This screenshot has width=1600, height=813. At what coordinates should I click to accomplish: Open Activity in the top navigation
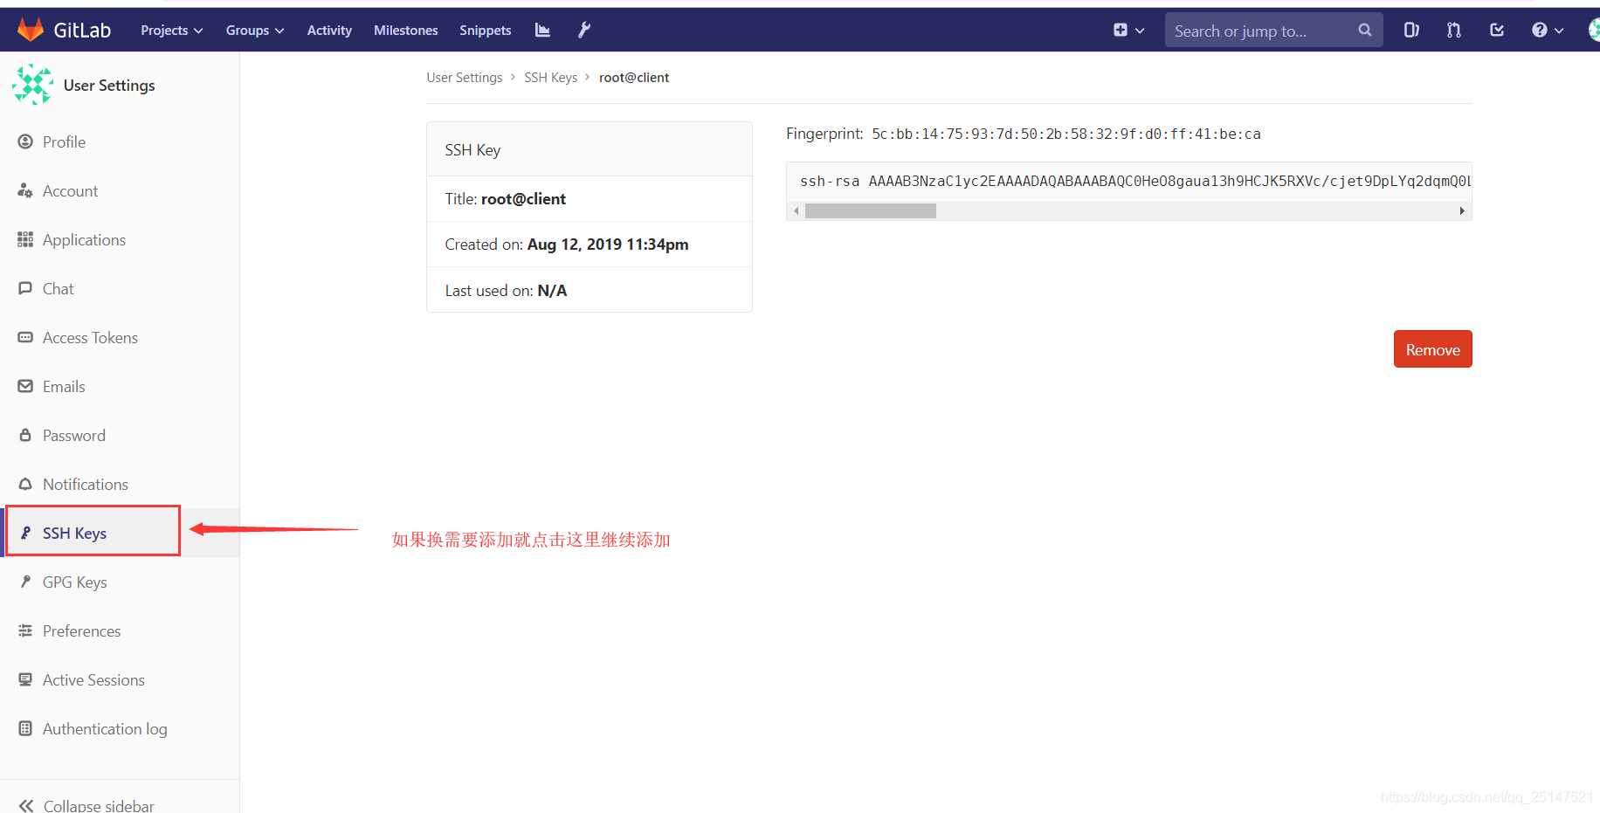click(329, 31)
